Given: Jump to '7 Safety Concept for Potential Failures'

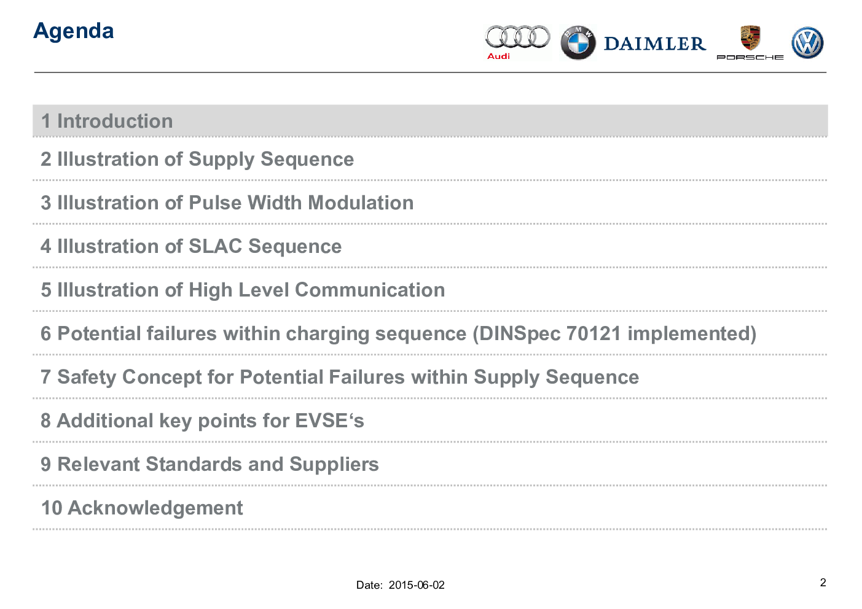Looking at the screenshot, I should [x=340, y=377].
